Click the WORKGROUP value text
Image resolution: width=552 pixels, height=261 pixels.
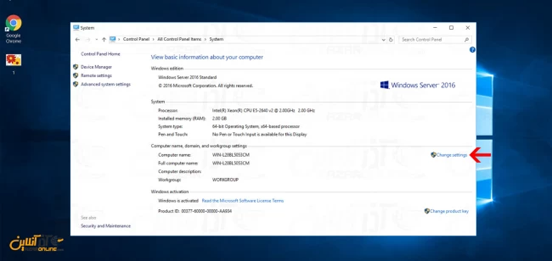[225, 179]
